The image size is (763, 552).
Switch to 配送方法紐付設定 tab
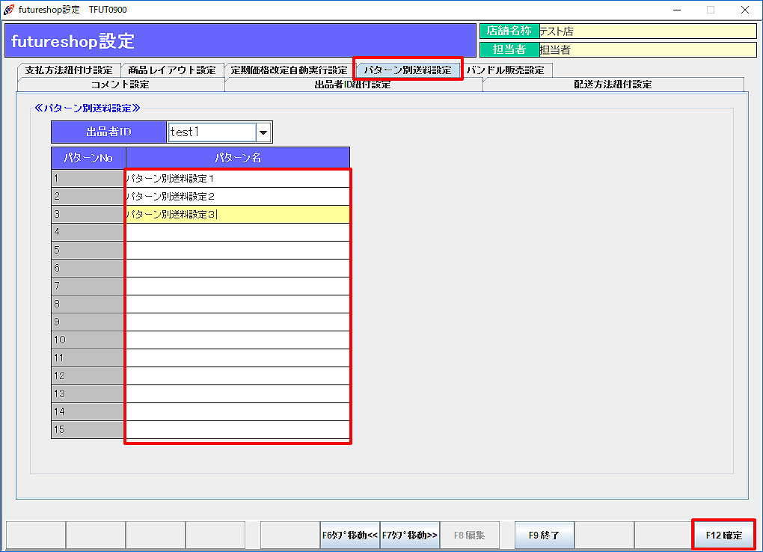613,85
